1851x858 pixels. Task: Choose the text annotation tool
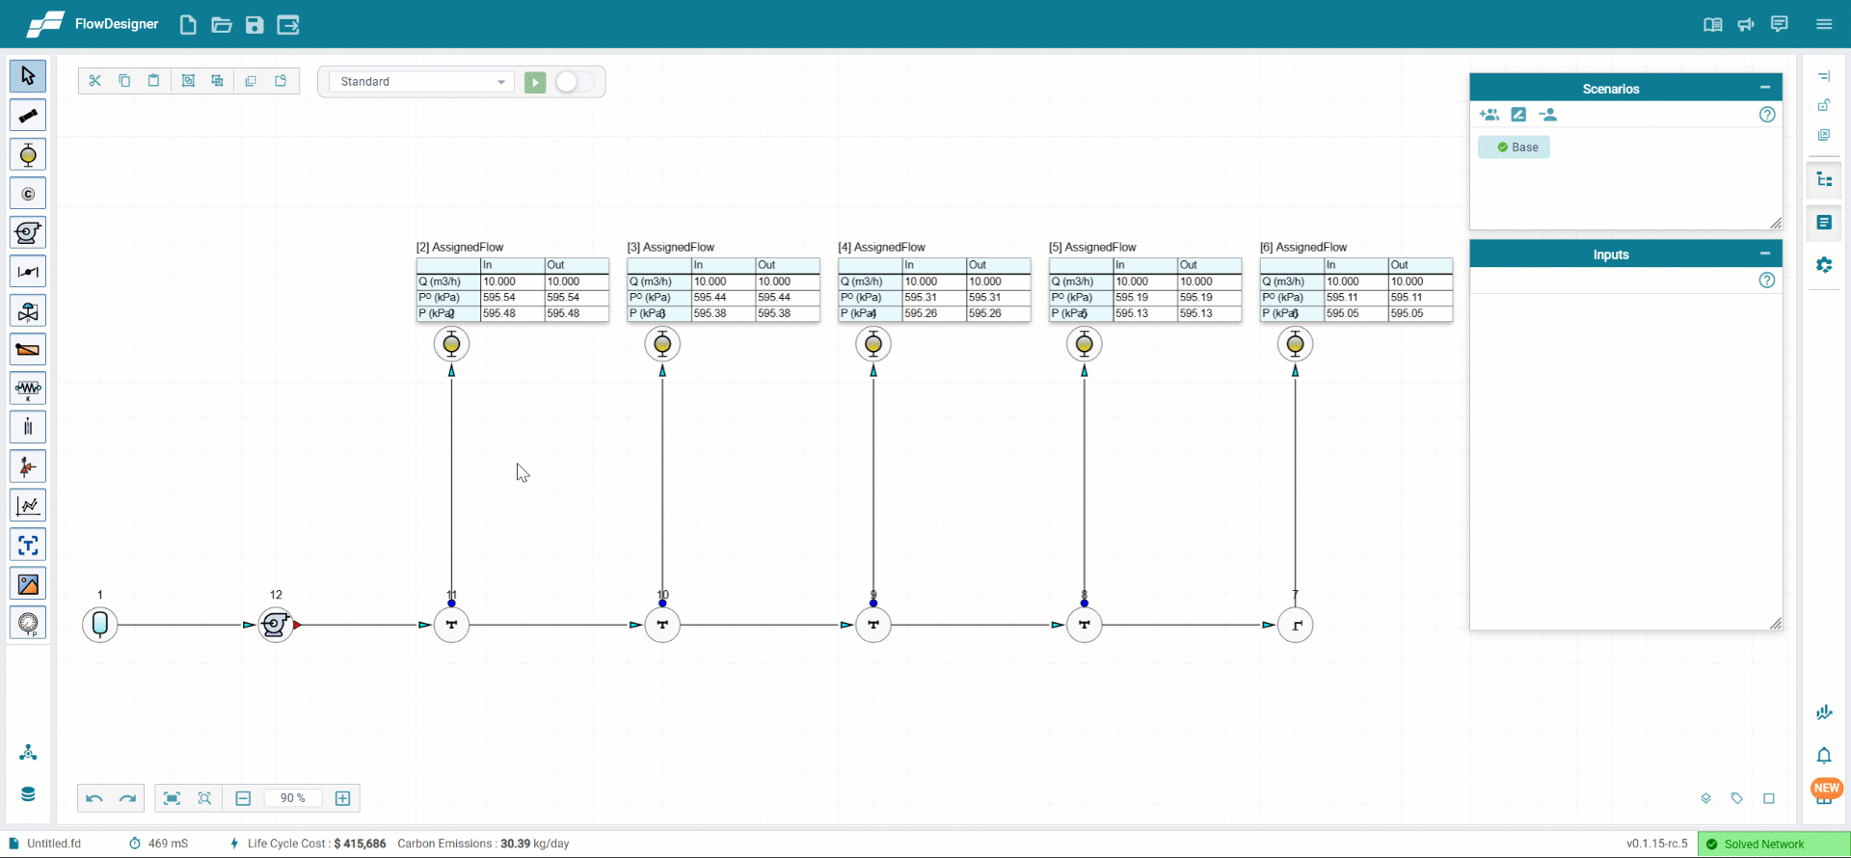pos(28,546)
